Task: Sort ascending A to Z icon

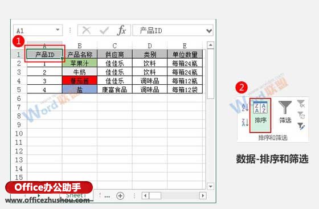Action: 245,107
